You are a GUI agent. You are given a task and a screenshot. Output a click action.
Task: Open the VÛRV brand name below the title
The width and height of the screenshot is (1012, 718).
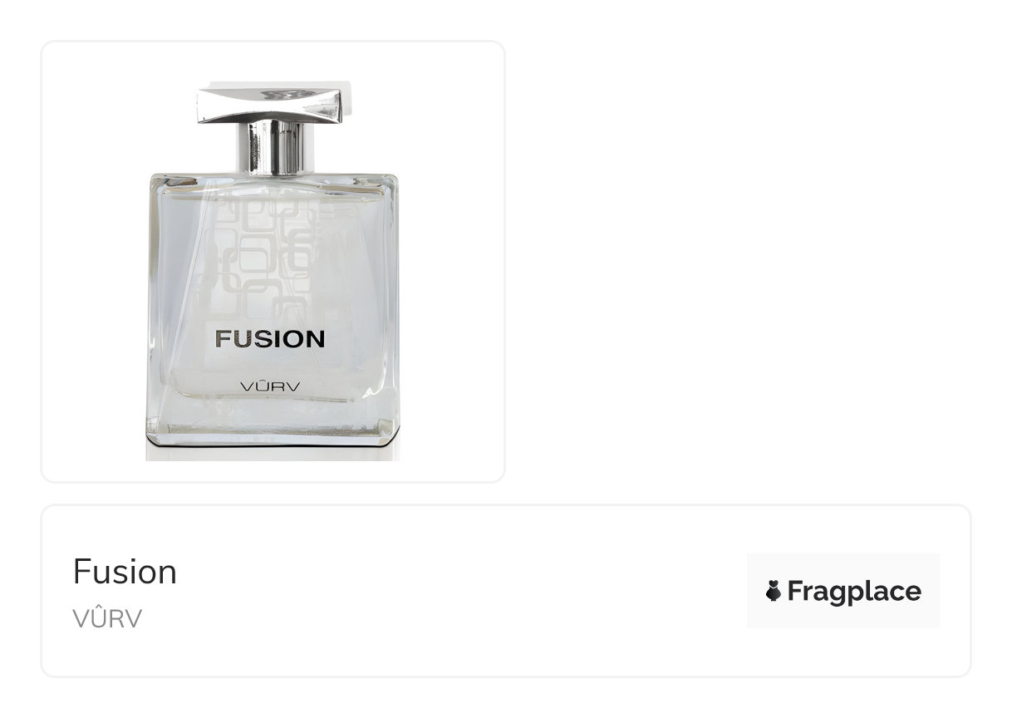107,619
